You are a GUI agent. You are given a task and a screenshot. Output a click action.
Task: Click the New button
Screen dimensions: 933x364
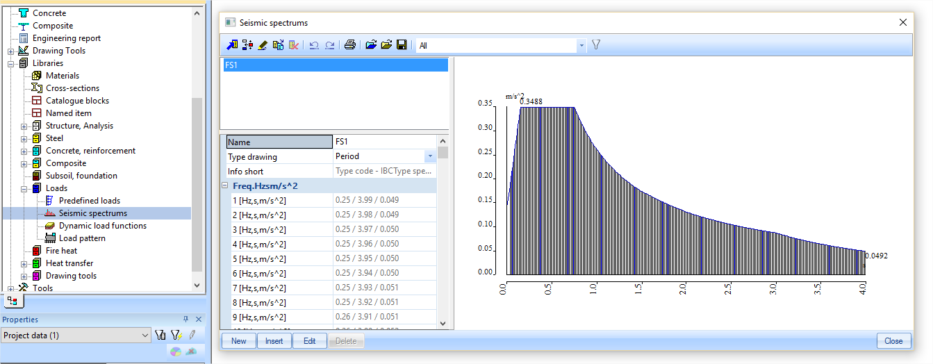pyautogui.click(x=238, y=341)
